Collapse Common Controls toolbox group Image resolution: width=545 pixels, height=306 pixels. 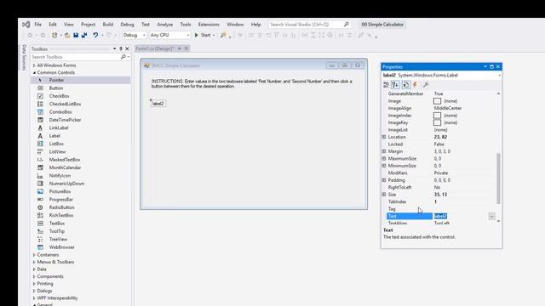pos(34,73)
